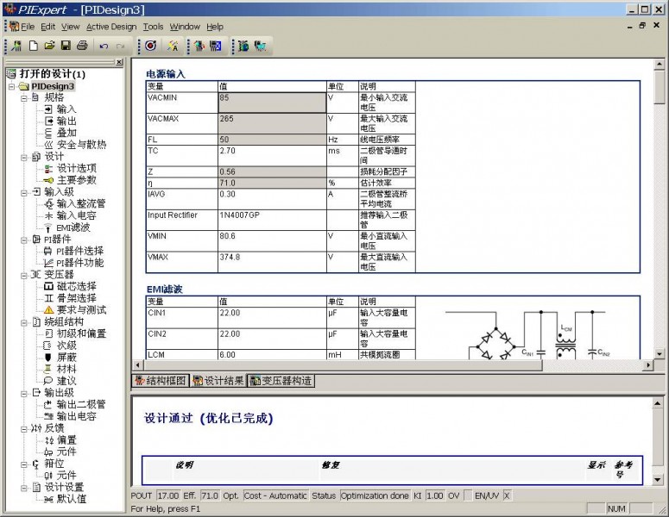669x517 pixels.
Task: Collapse the 变压器 tree node
Action: [24, 274]
